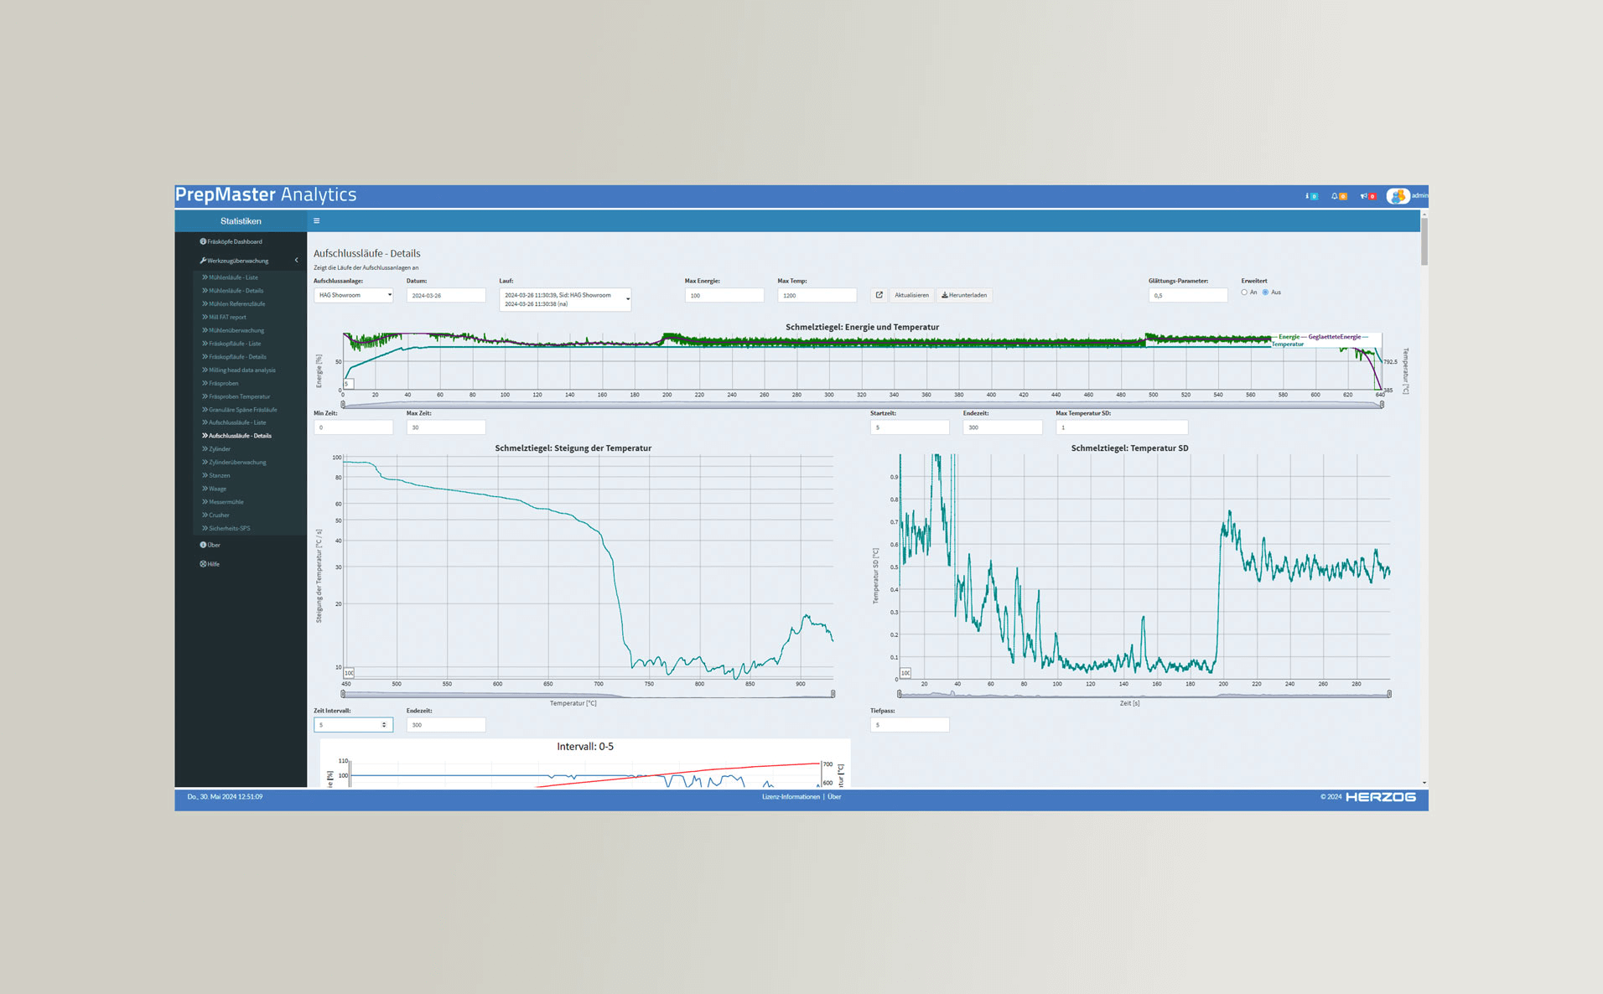Click the PrepMaster Analytics title
The height and width of the screenshot is (994, 1603).
[266, 194]
